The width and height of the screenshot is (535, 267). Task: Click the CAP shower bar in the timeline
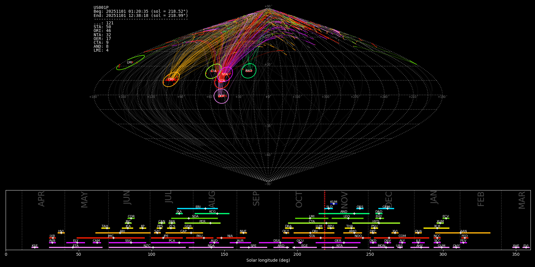point(184,233)
